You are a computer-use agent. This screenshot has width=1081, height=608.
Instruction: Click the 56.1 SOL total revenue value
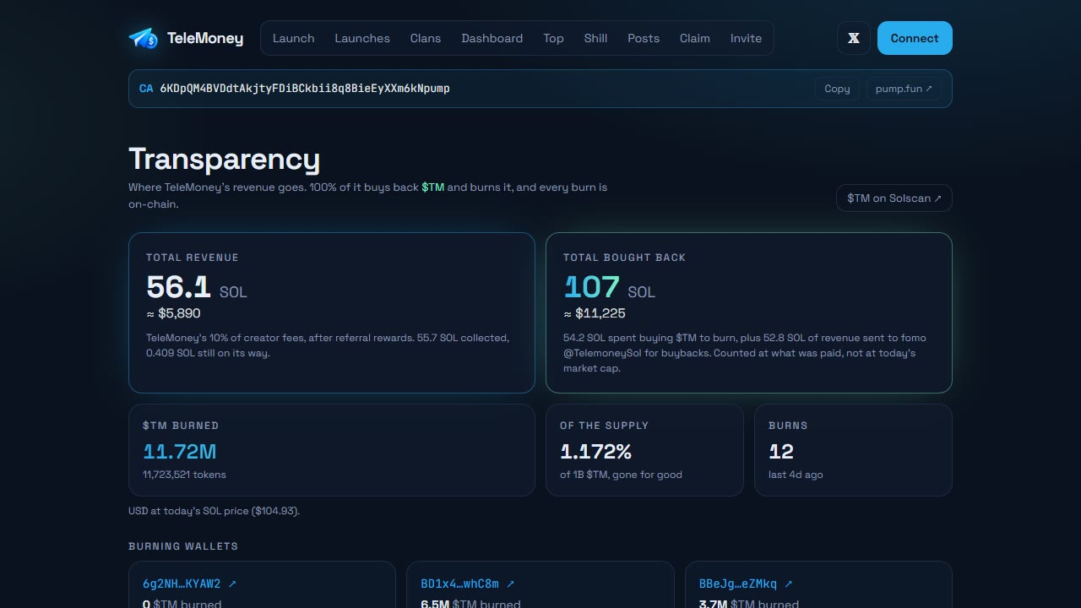(197, 287)
